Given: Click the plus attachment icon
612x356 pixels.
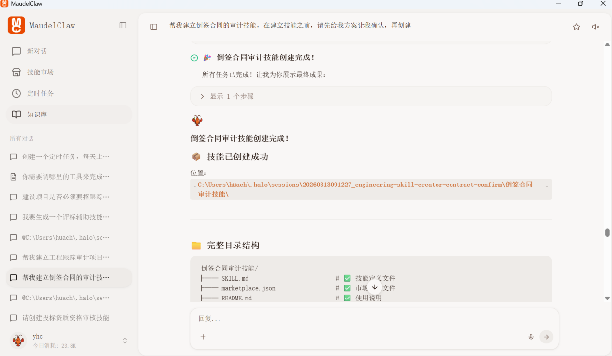Looking at the screenshot, I should click(x=203, y=337).
